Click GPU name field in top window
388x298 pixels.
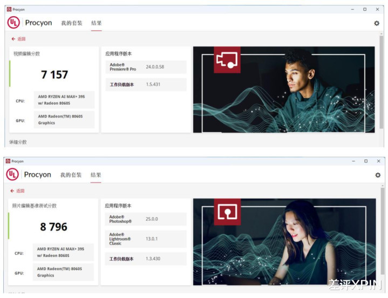coord(64,119)
